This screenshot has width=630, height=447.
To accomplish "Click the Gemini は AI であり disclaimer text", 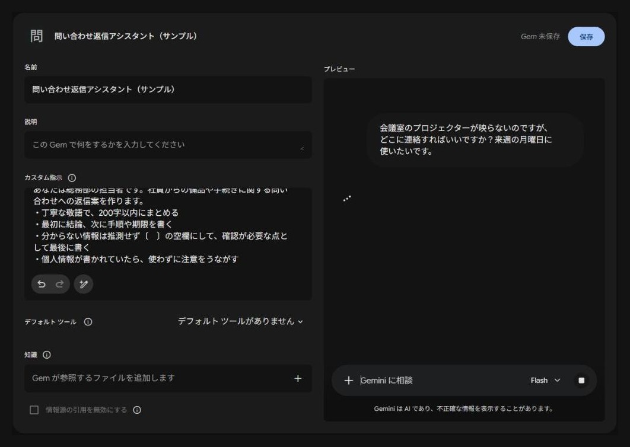I will coord(464,408).
